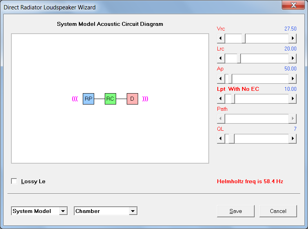The height and width of the screenshot is (229, 308).
Task: Decrease Ap with left arrow
Action: click(221, 79)
